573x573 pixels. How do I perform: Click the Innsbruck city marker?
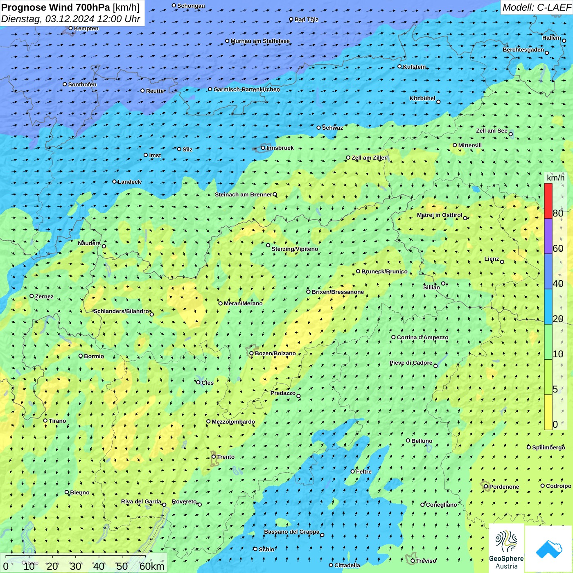[263, 148]
